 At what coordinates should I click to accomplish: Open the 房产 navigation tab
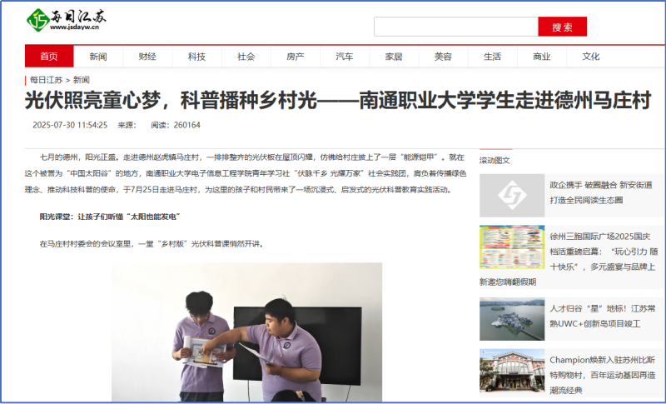point(296,57)
